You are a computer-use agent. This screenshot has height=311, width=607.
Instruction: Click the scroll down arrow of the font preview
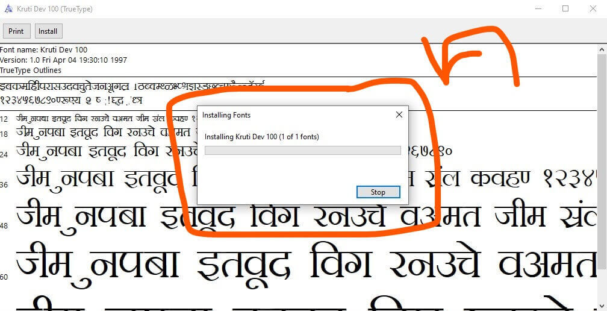[602, 306]
